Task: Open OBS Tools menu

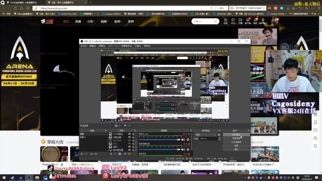Action: pyautogui.click(x=138, y=46)
